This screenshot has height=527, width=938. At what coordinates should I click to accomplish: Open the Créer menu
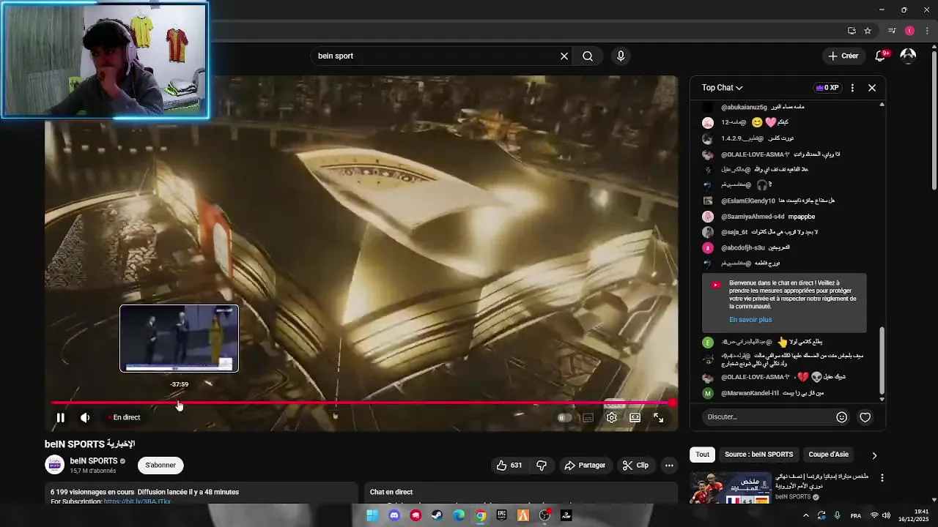coord(843,56)
